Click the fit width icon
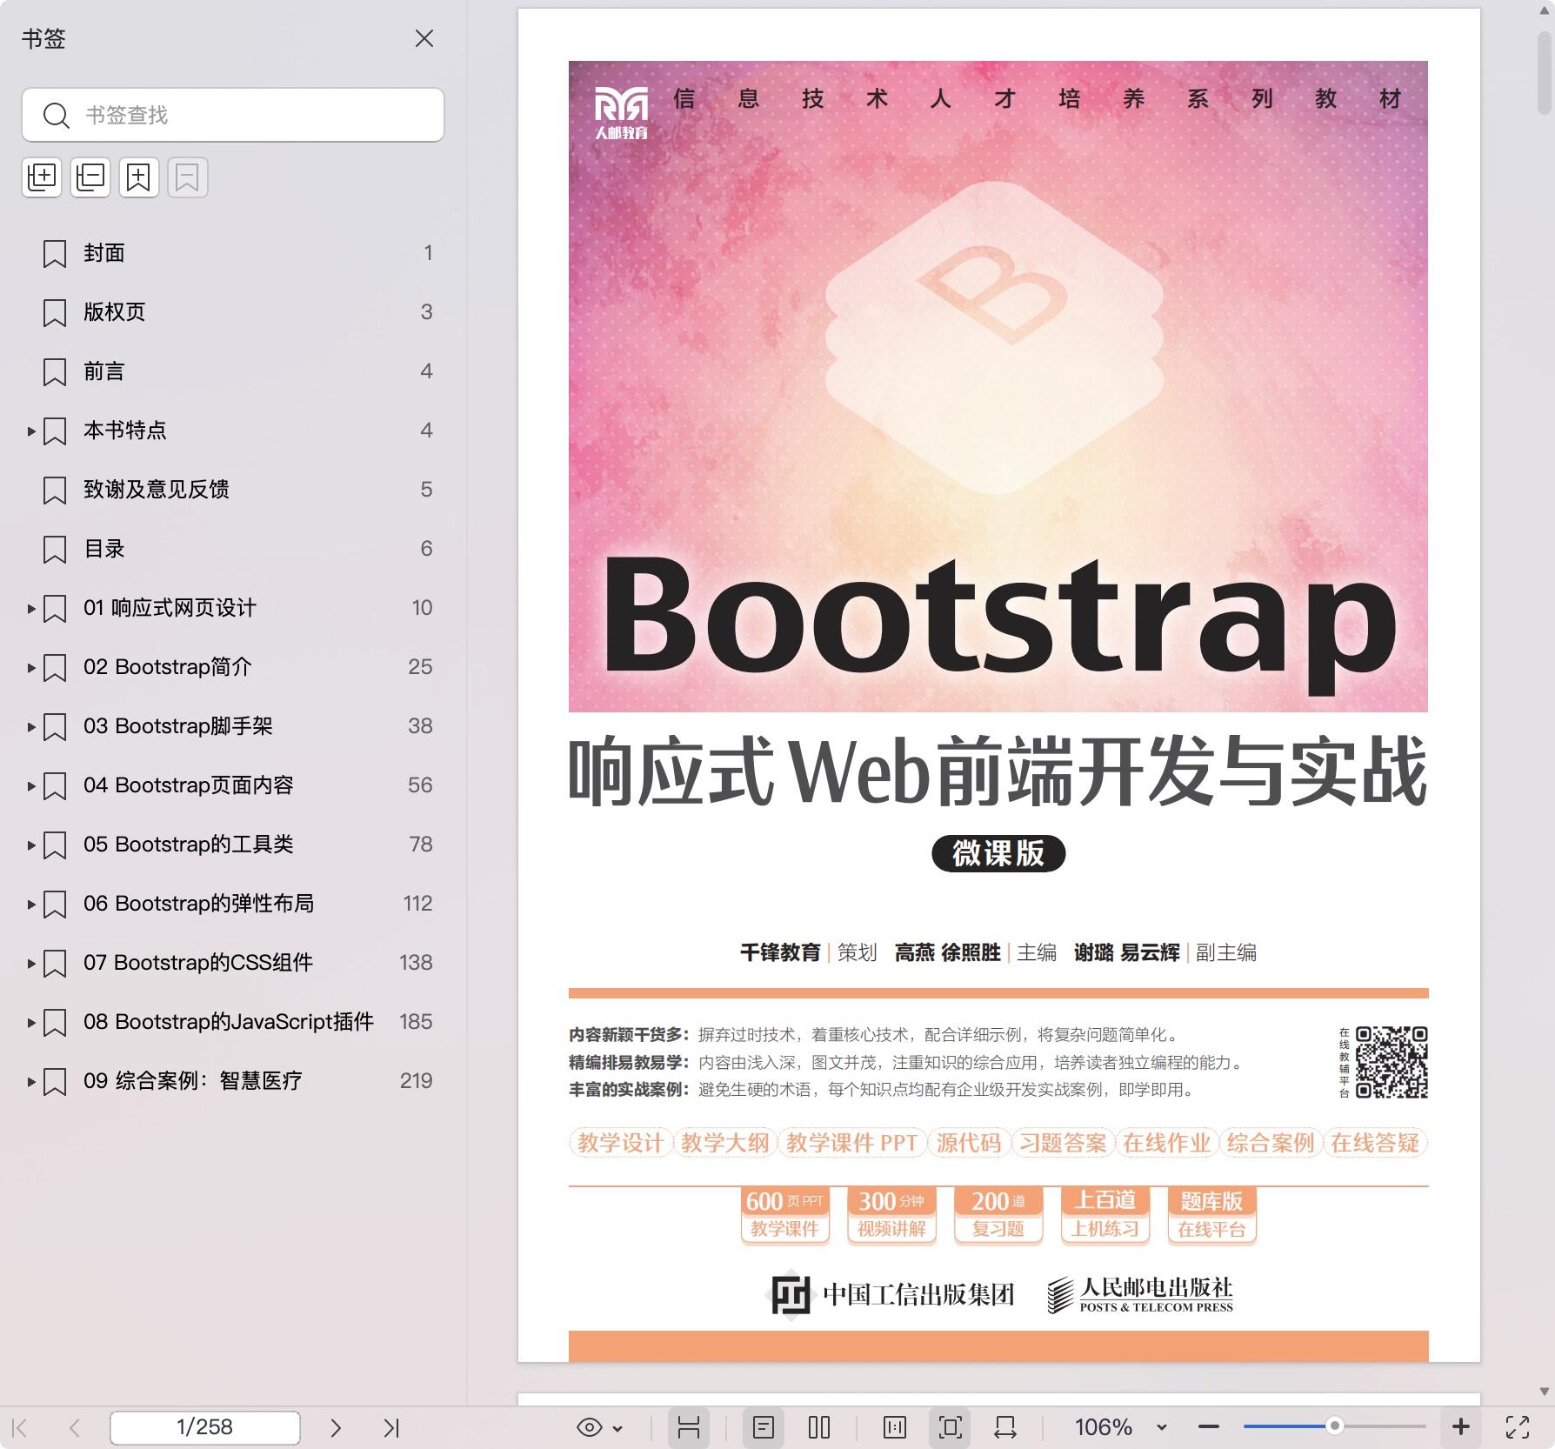Screen dimensions: 1555x1449 tap(1005, 1427)
